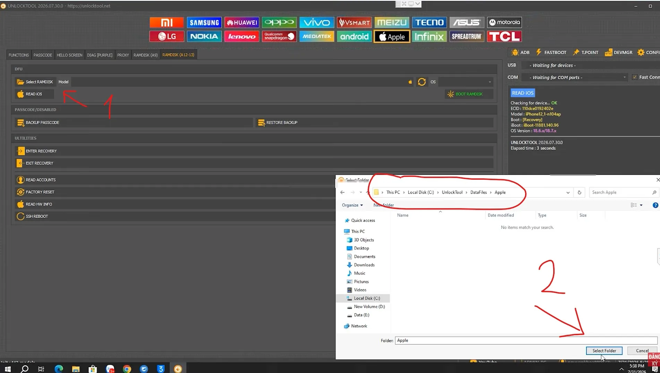Image resolution: width=660 pixels, height=373 pixels.
Task: Expand the view options dropdown
Action: point(641,205)
